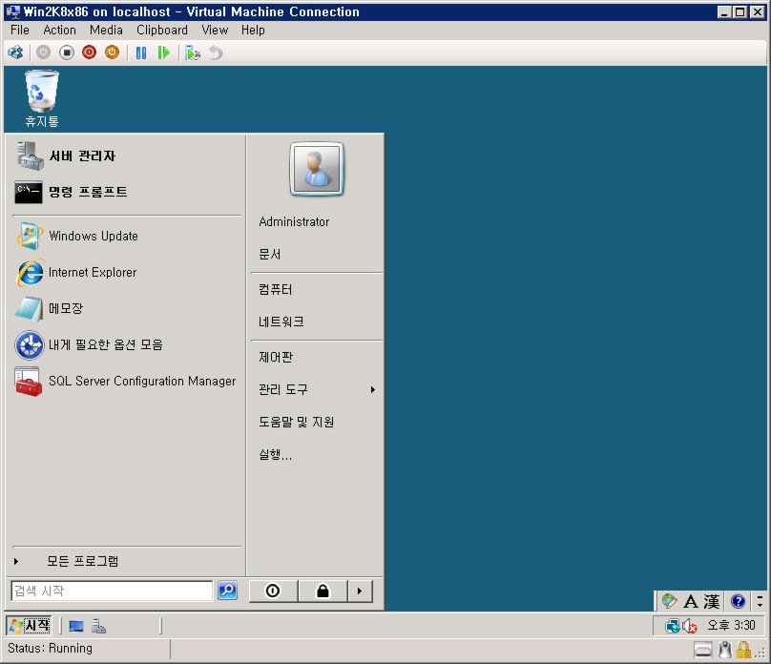Click the orange Save state icon
This screenshot has width=771, height=664.
[112, 52]
